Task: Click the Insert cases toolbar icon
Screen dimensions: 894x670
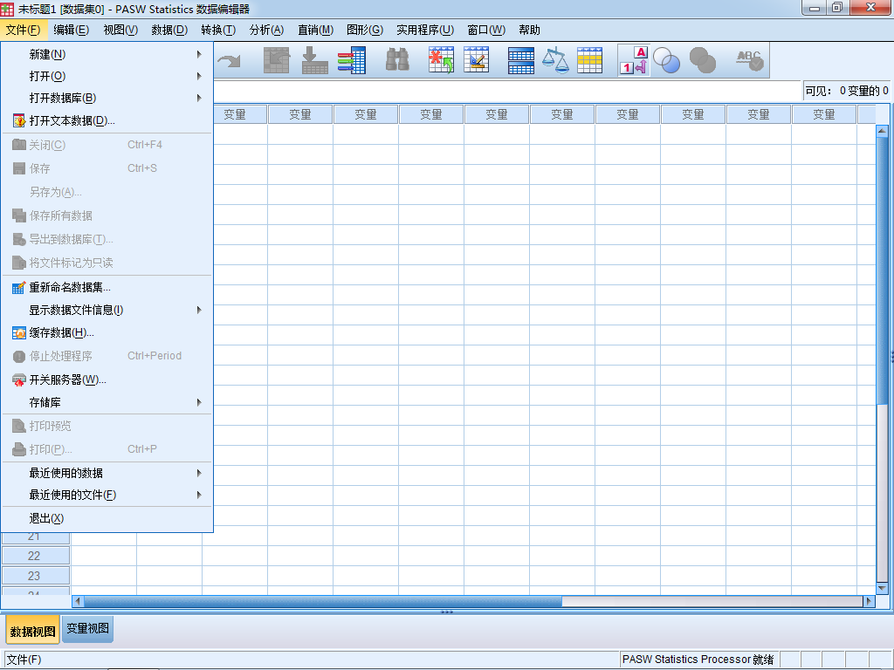Action: (441, 60)
